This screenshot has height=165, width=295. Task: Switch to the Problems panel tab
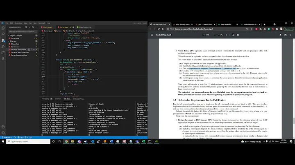45,99
